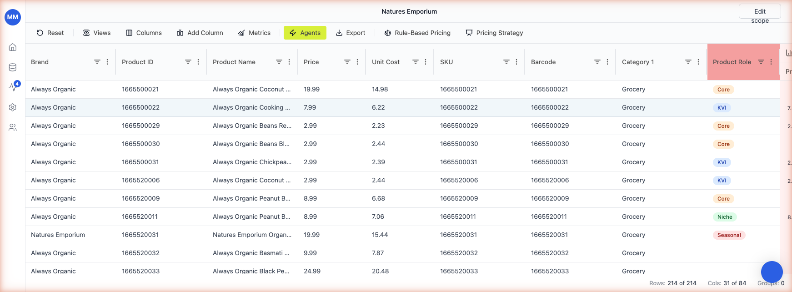This screenshot has width=792, height=292.
Task: Open the Columns chooser
Action: point(144,33)
